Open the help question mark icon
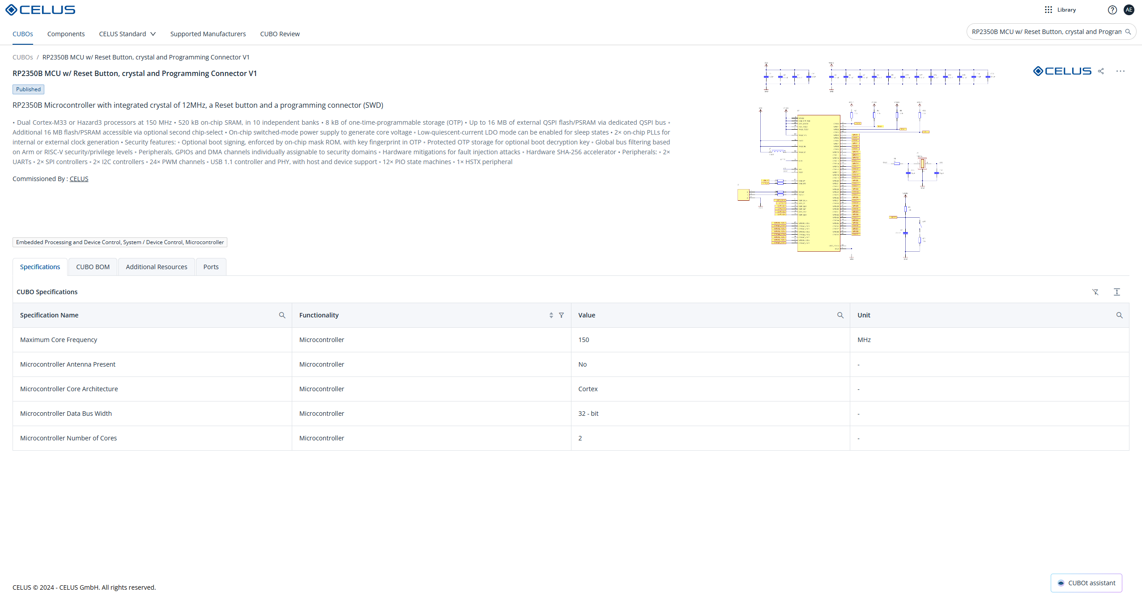The height and width of the screenshot is (600, 1142). click(1112, 10)
